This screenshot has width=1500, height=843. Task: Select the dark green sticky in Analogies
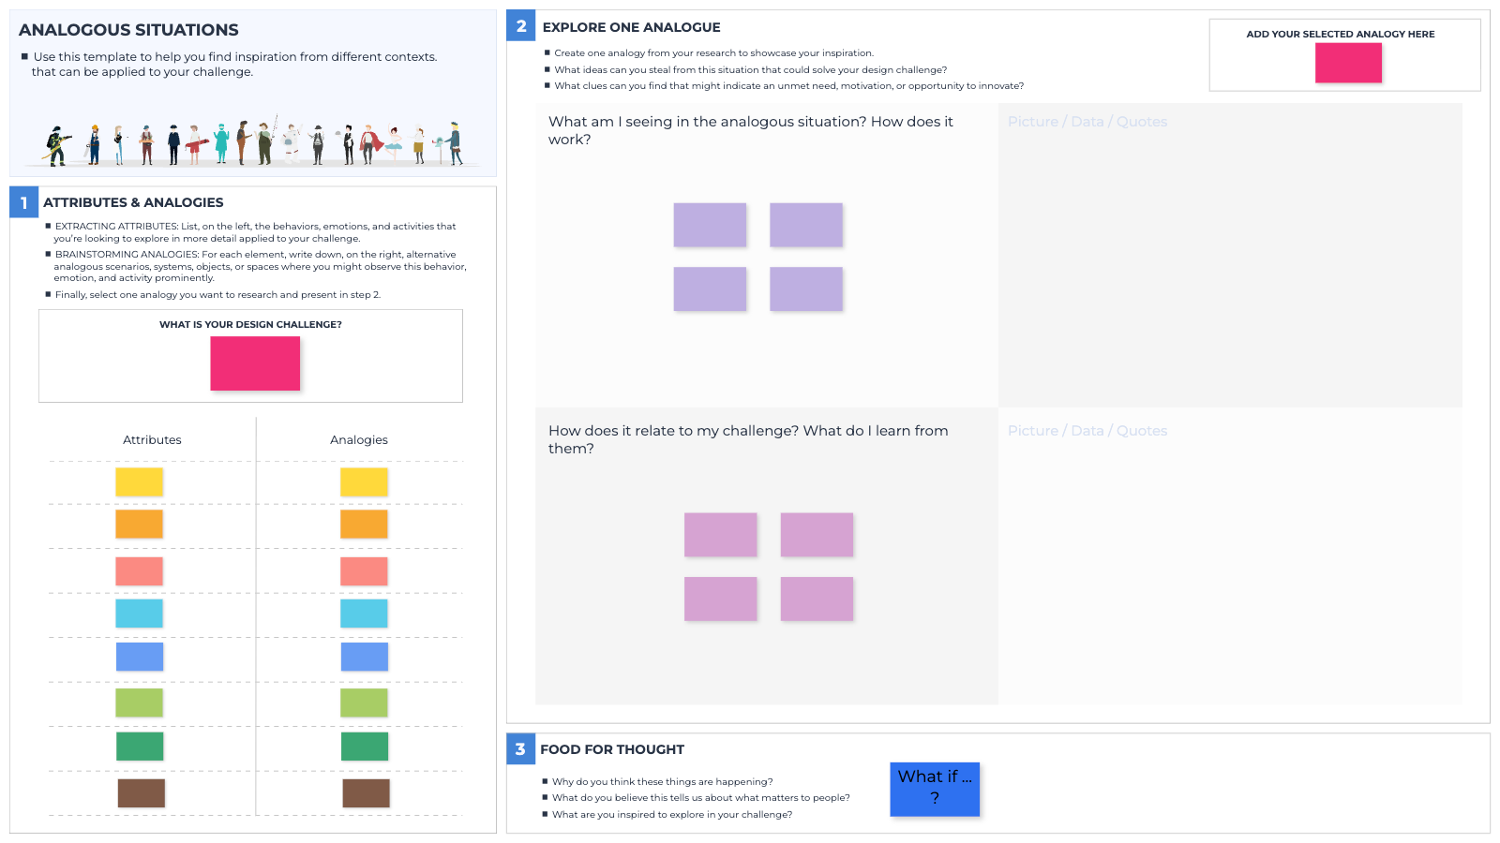tap(364, 747)
